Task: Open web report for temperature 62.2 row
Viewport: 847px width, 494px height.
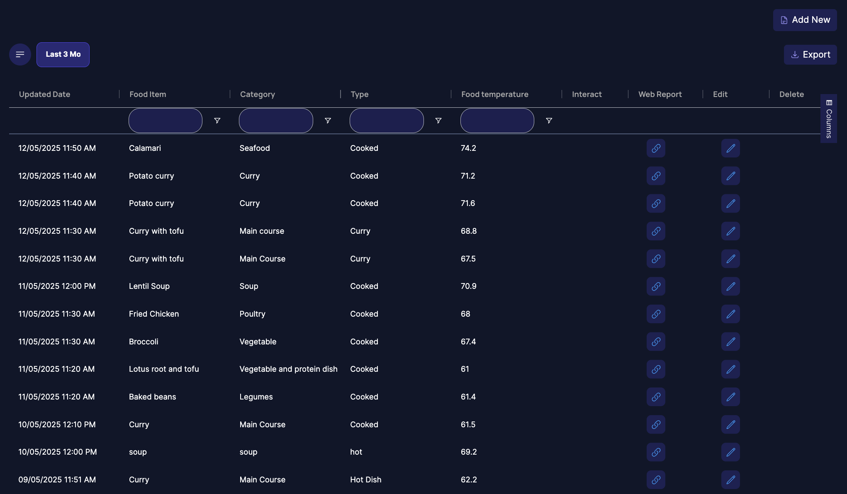Action: (656, 480)
